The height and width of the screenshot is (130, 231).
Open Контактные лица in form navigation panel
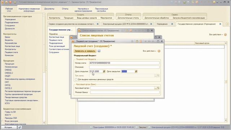click(56, 37)
